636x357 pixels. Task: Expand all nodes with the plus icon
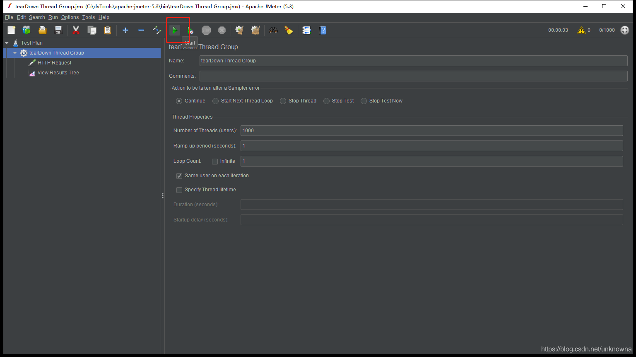[x=125, y=30]
